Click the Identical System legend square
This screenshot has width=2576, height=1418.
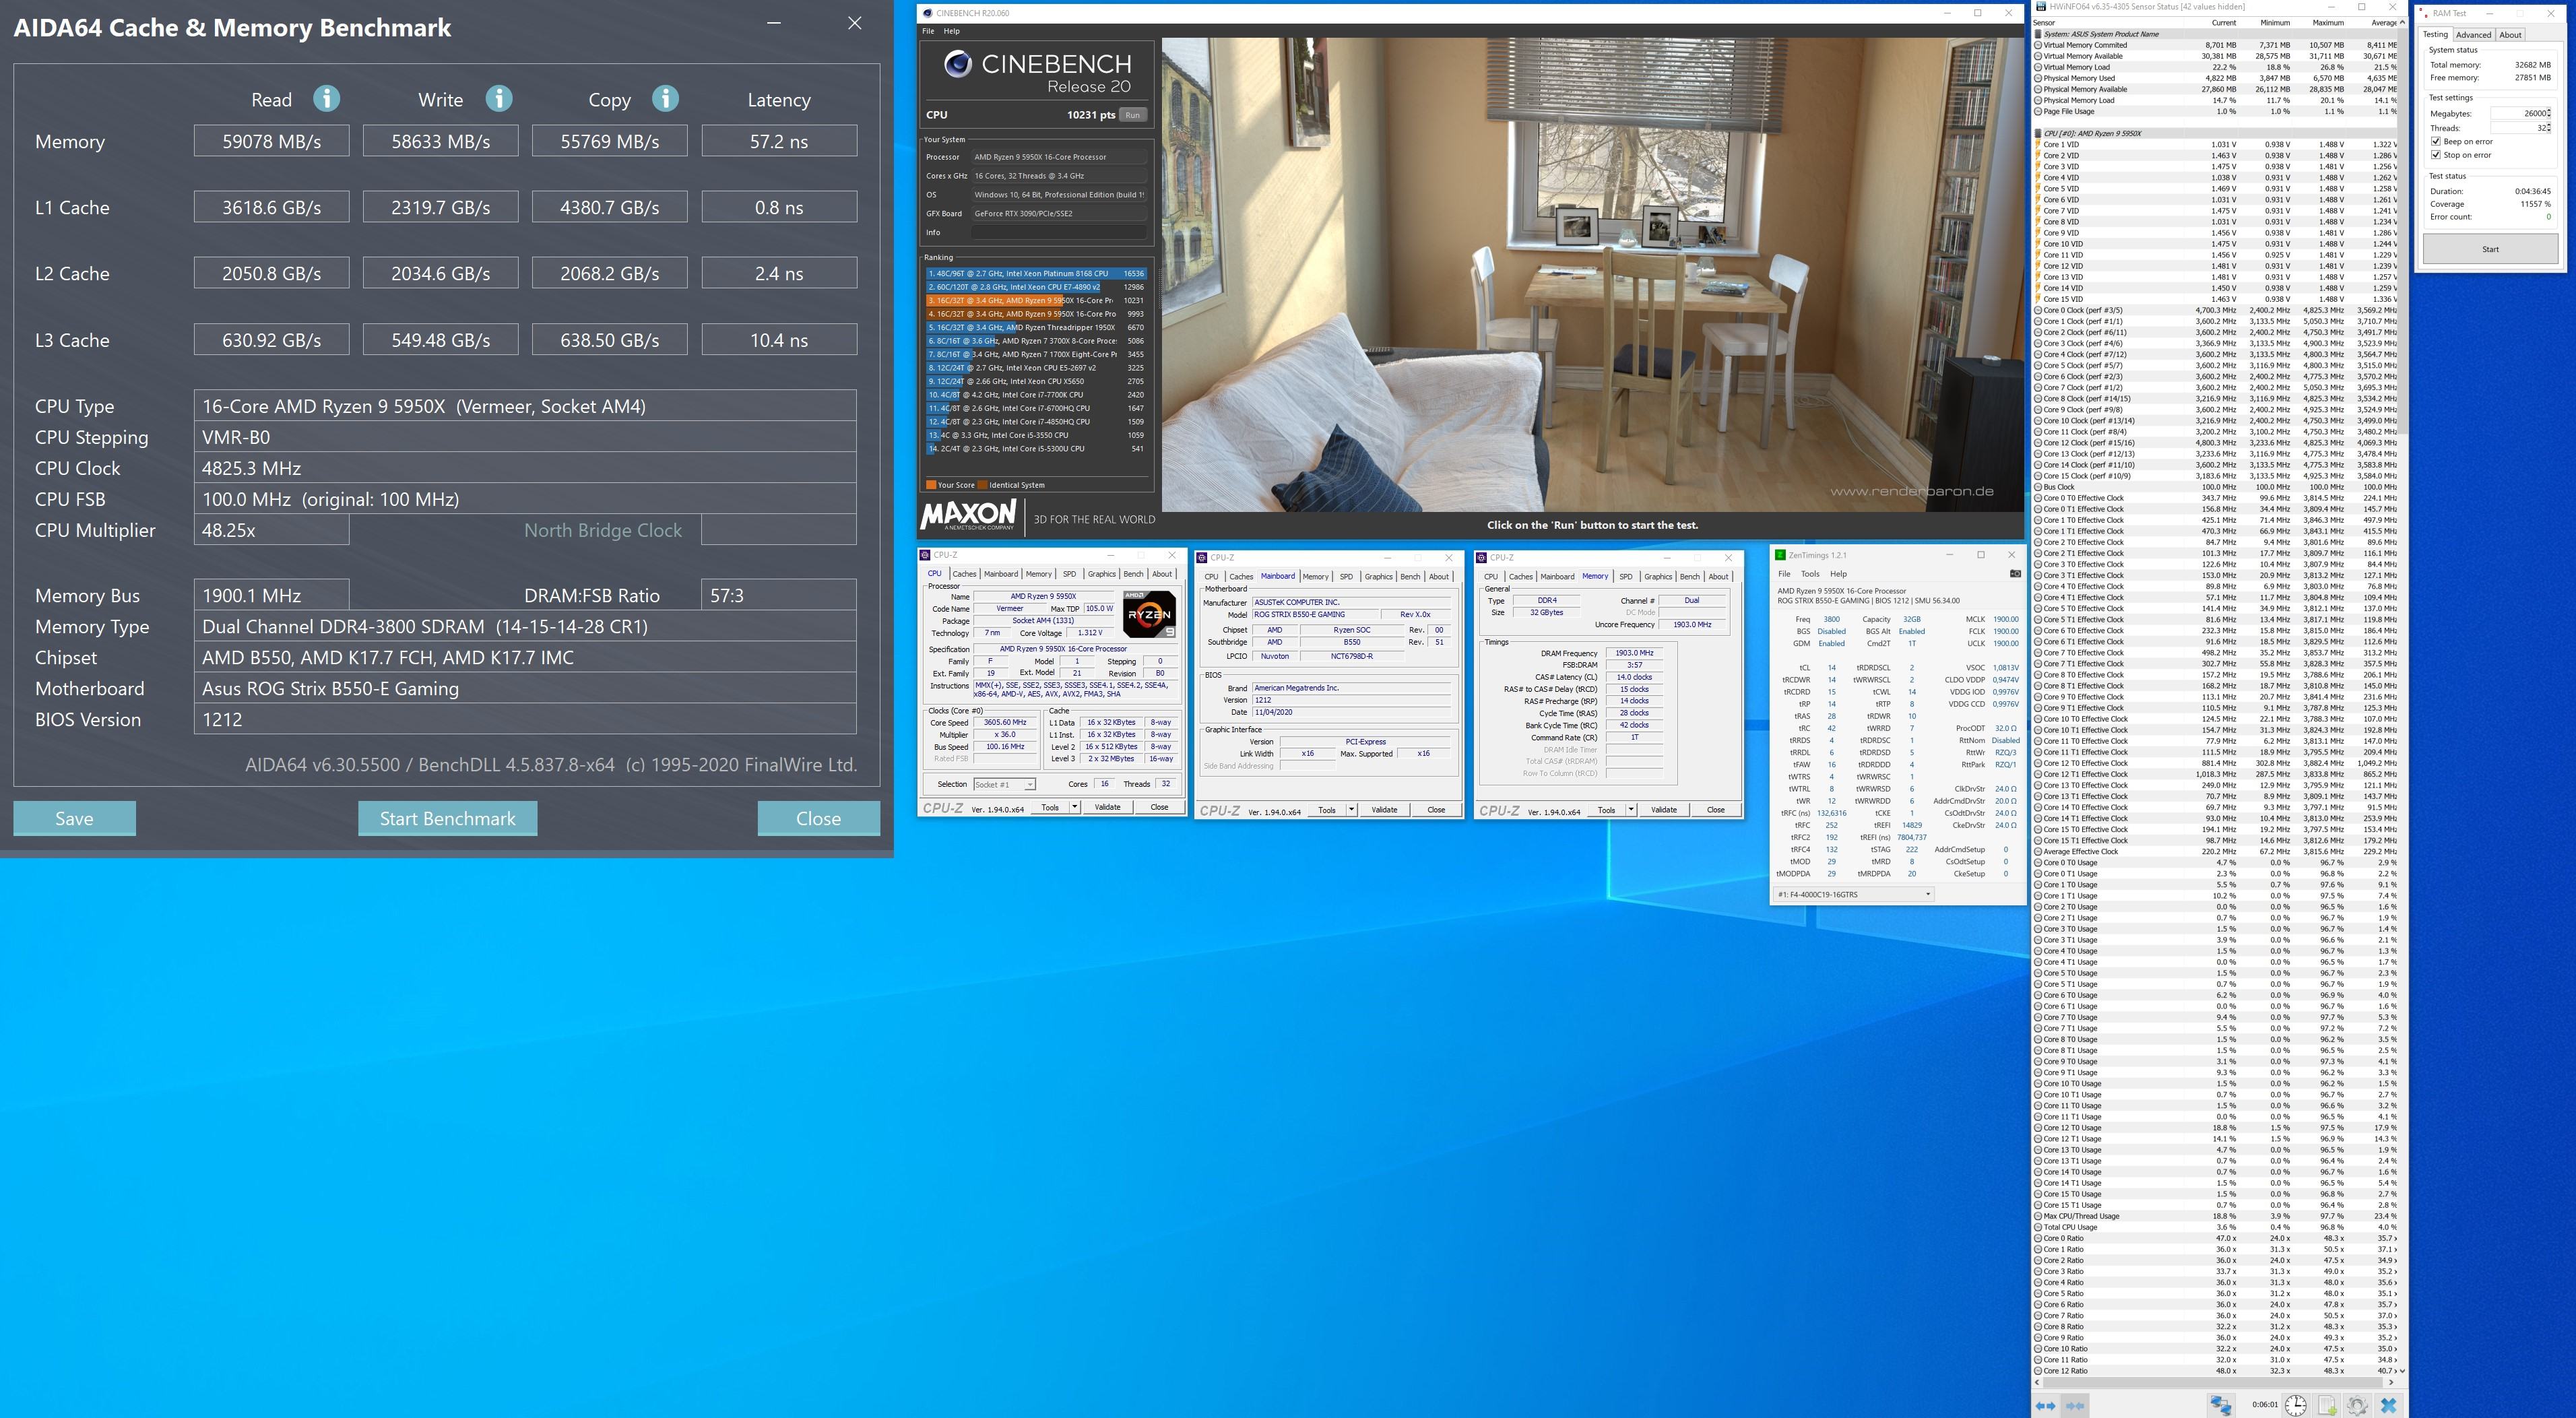983,485
